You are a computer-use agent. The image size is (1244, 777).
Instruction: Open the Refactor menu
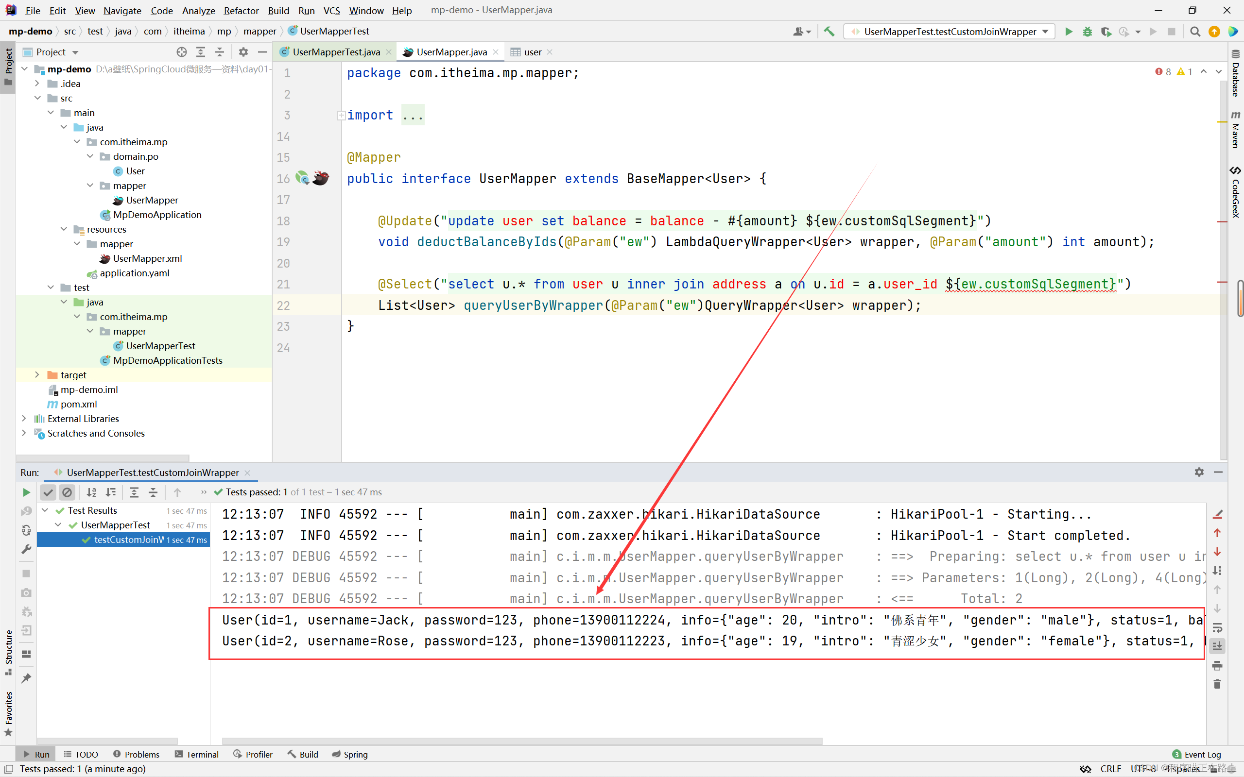coord(241,10)
